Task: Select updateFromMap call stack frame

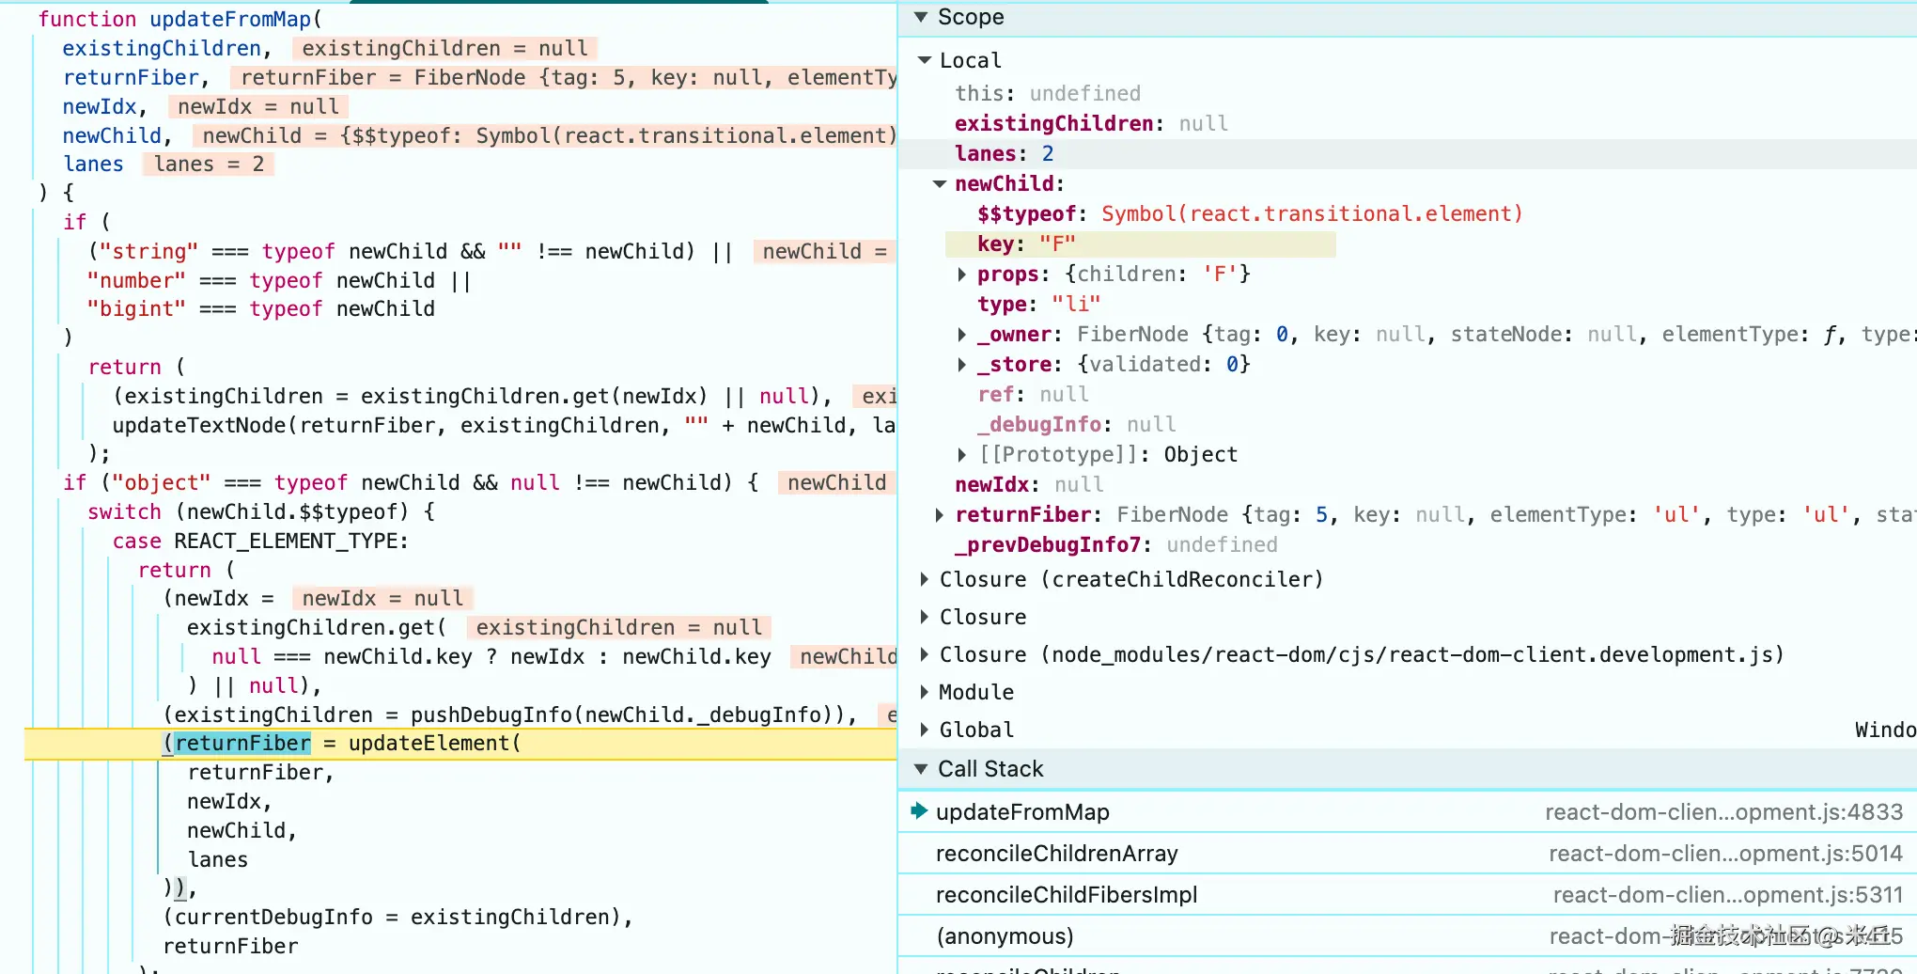Action: click(1408, 812)
